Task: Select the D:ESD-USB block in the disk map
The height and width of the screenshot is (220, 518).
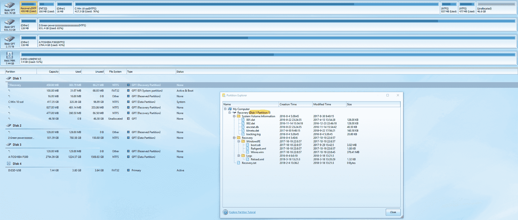Action: pyautogui.click(x=268, y=58)
